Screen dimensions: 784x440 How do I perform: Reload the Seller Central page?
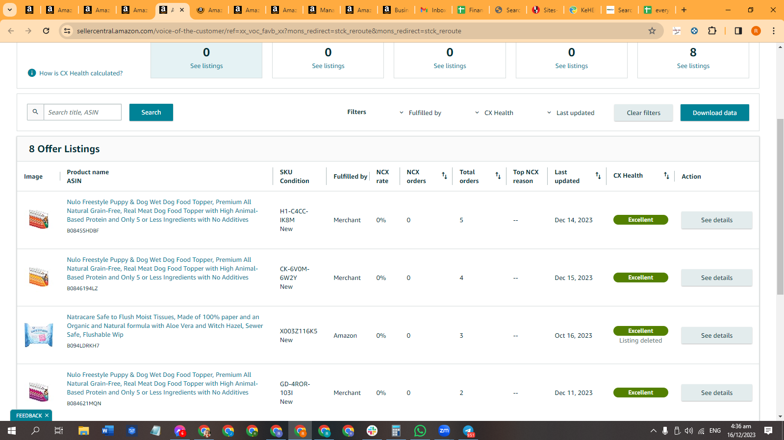point(46,31)
